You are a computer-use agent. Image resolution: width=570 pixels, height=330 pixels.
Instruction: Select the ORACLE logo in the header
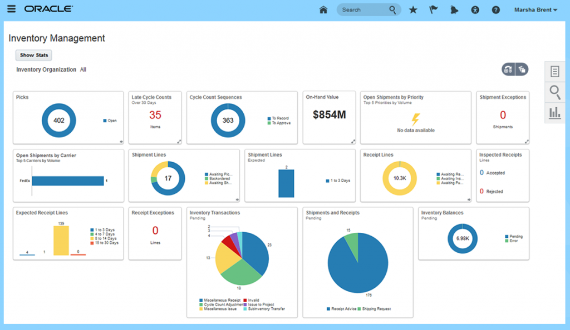pos(47,9)
